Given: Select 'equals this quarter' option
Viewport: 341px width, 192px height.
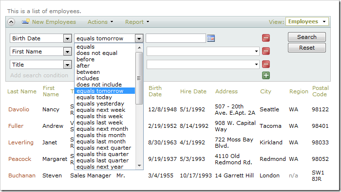Looking at the screenshot, I should point(105,154).
